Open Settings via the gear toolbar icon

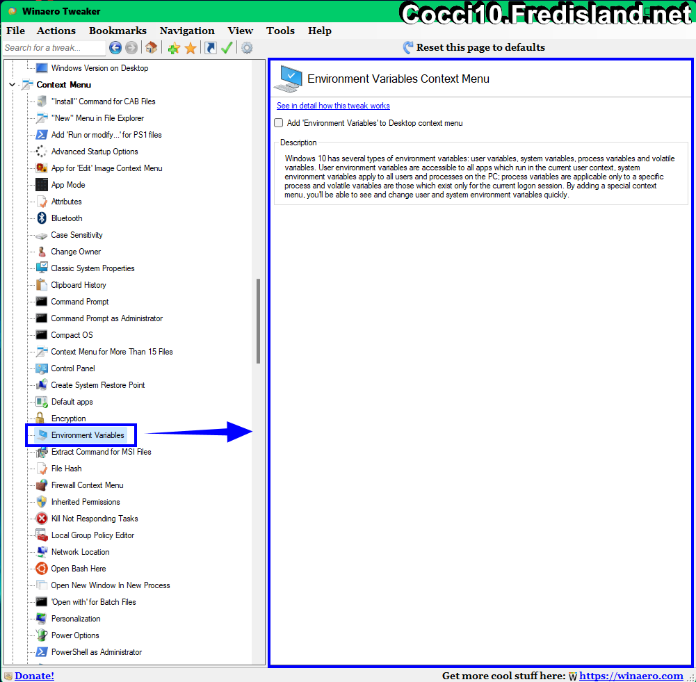point(247,47)
